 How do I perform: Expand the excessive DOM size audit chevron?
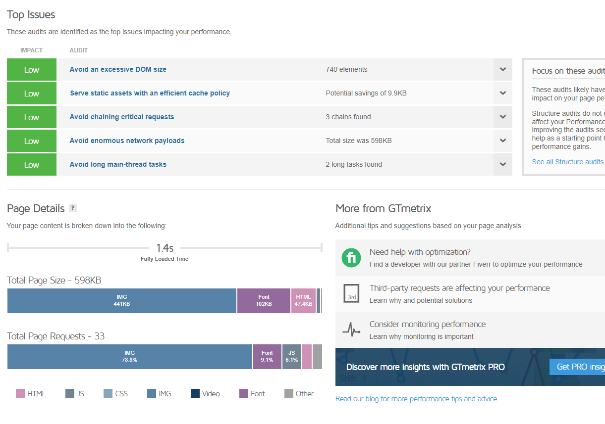coord(503,69)
